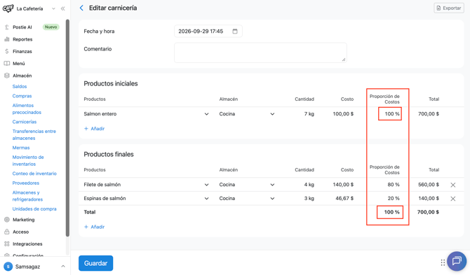Open the Menú section
The width and height of the screenshot is (470, 275).
(18, 64)
